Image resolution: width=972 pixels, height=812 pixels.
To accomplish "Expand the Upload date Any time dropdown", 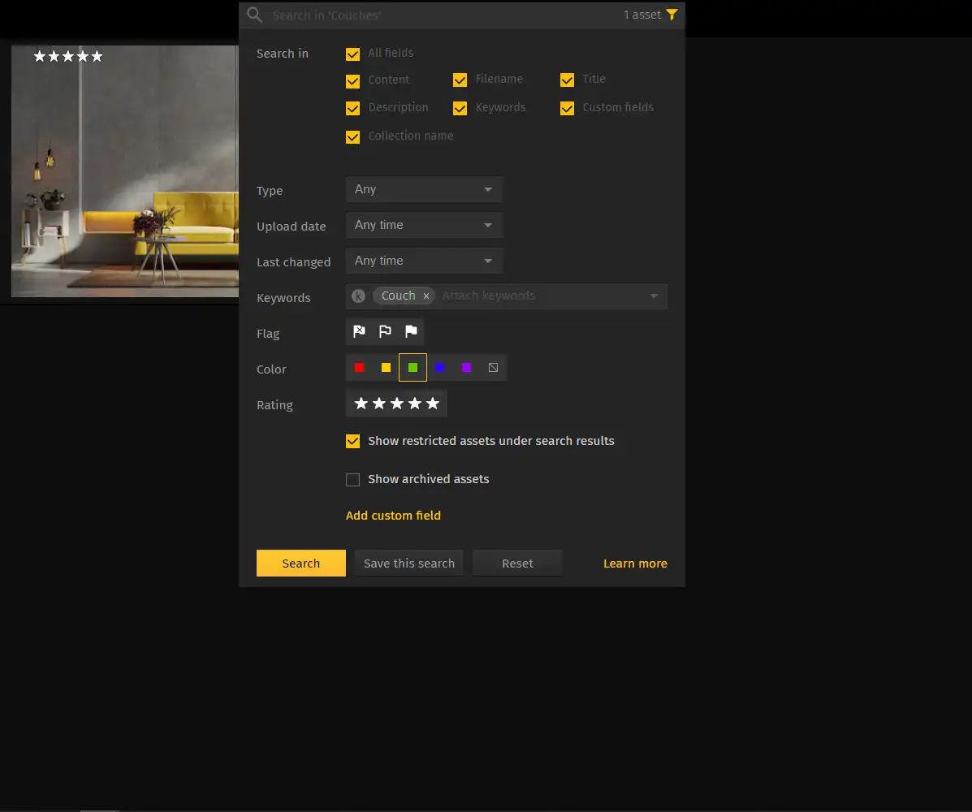I will (x=424, y=225).
